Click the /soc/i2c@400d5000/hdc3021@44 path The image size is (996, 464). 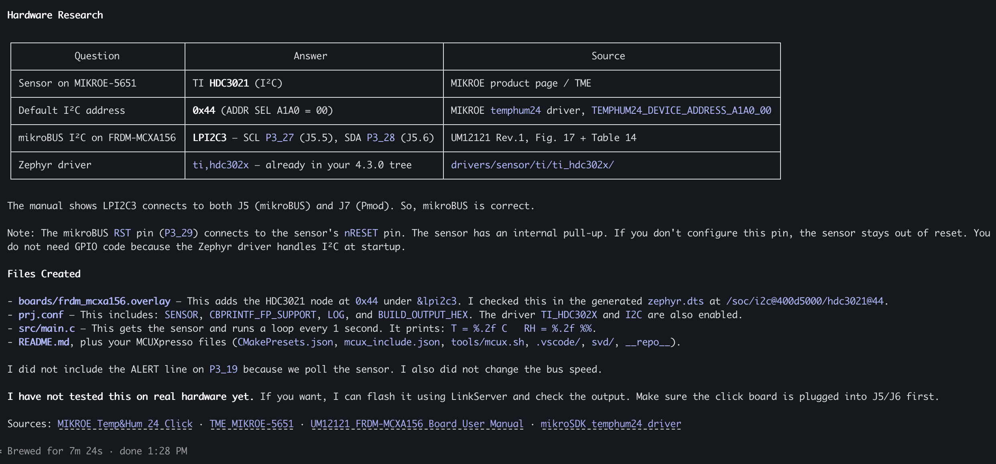click(805, 301)
